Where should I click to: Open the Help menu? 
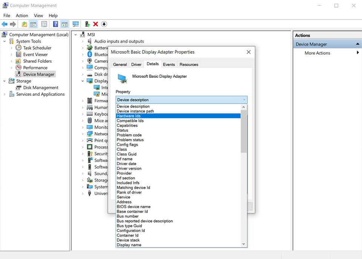tap(53, 15)
